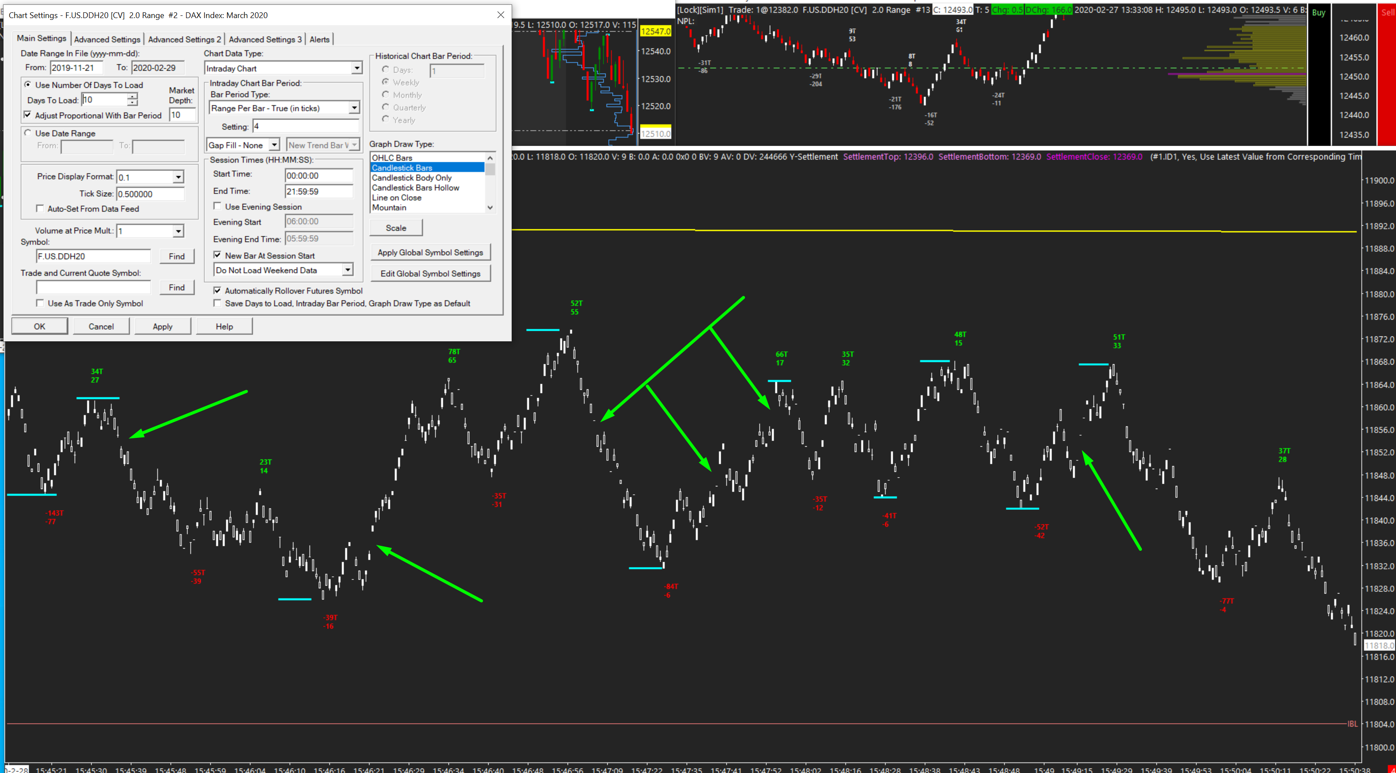1396x773 pixels.
Task: Click the Buy button in trade panel
Action: point(1318,13)
